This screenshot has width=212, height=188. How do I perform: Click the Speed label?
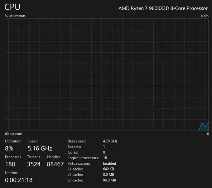point(33,141)
